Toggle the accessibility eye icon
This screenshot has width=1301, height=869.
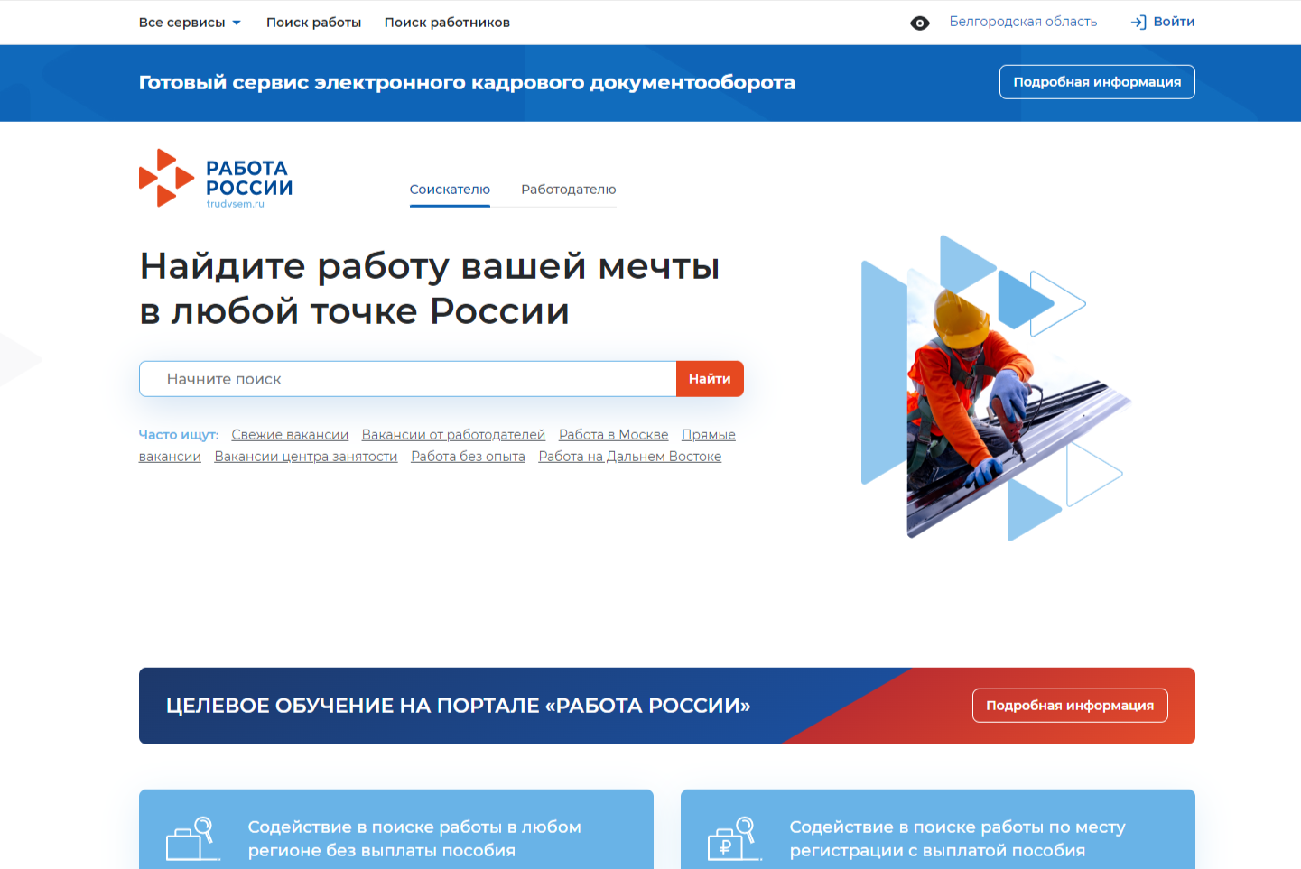[919, 23]
